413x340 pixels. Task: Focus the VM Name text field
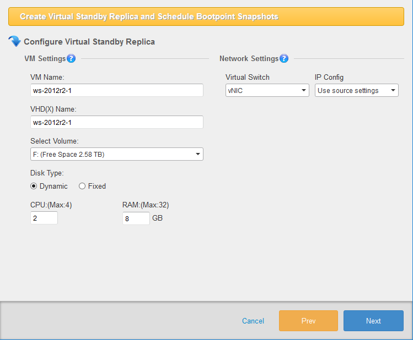click(x=117, y=90)
